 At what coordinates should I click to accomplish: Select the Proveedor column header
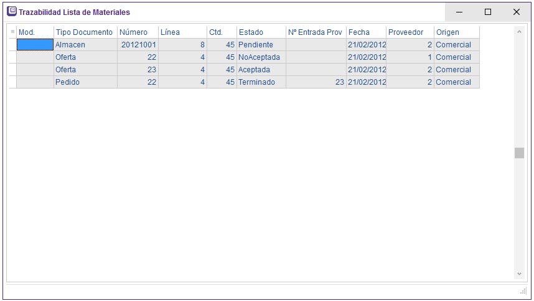[409, 32]
